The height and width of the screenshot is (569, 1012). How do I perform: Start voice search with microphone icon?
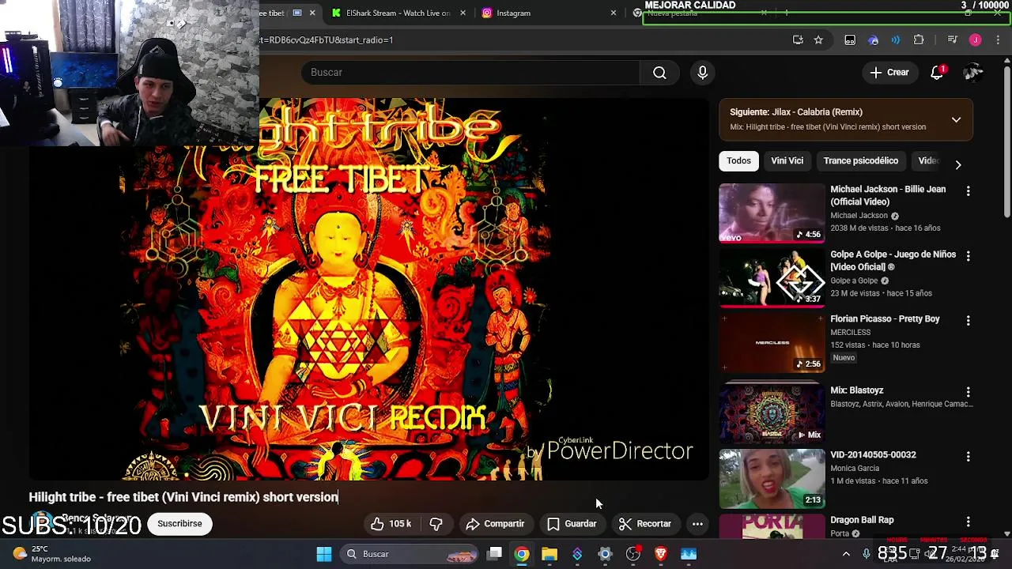702,73
